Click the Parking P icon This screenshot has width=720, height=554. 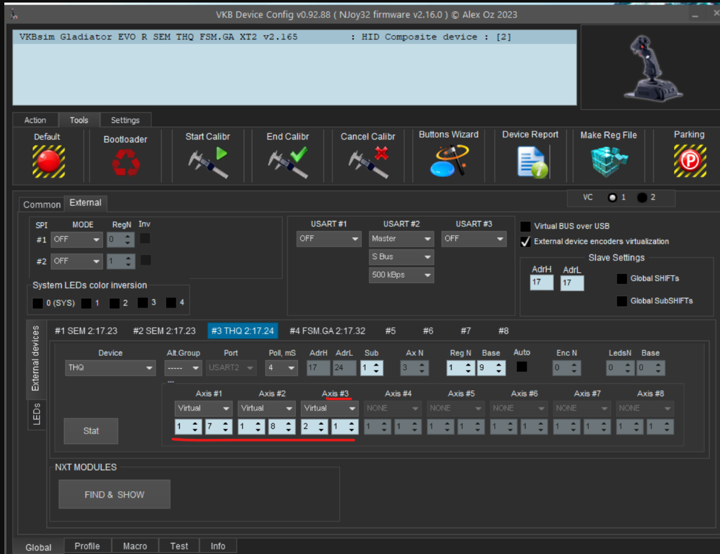(690, 161)
